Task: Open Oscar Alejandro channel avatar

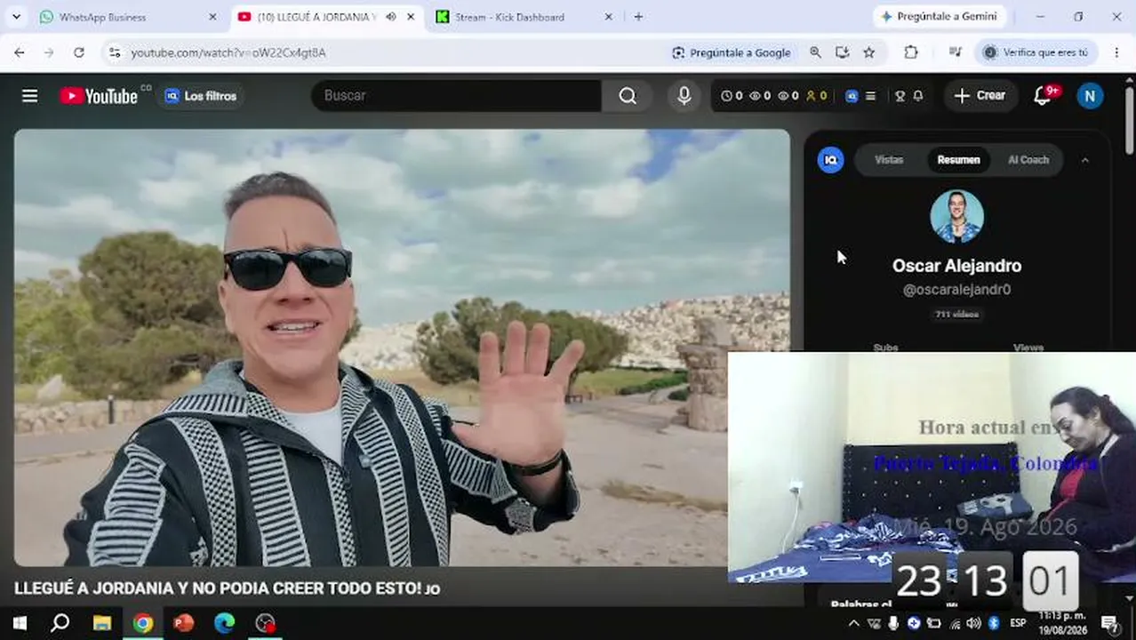Action: [956, 217]
